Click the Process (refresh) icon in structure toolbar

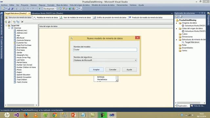(x=6, y=22)
